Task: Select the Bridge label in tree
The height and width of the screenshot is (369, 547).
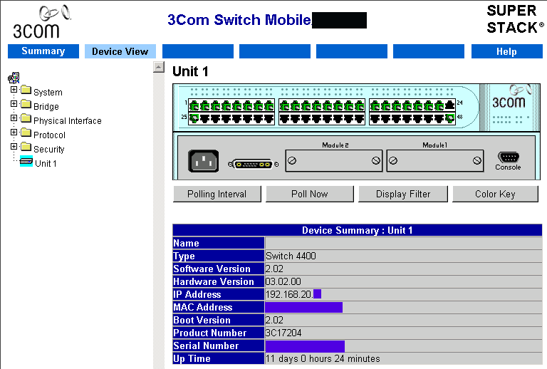Action: [x=46, y=106]
